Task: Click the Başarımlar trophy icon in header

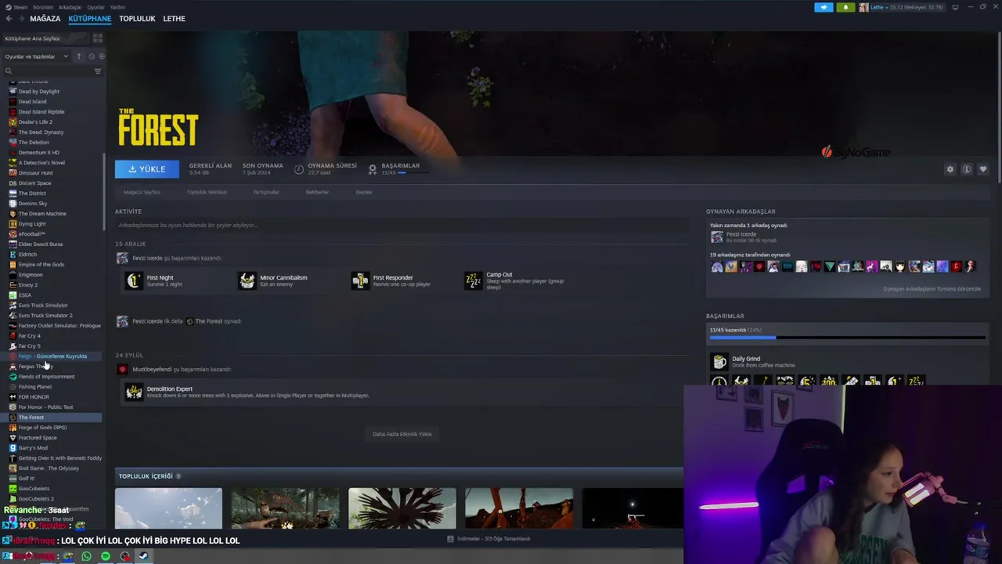Action: [x=373, y=169]
